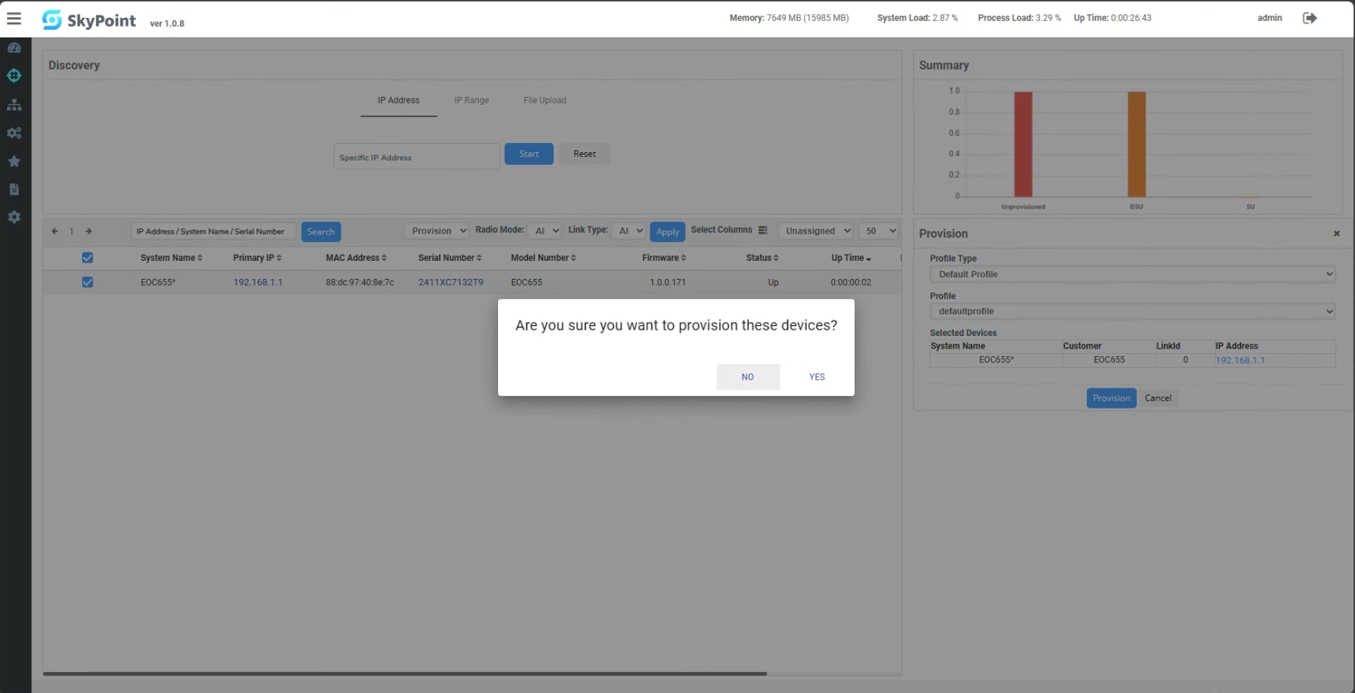This screenshot has width=1355, height=693.
Task: Open the Profile Type dropdown
Action: (1131, 274)
